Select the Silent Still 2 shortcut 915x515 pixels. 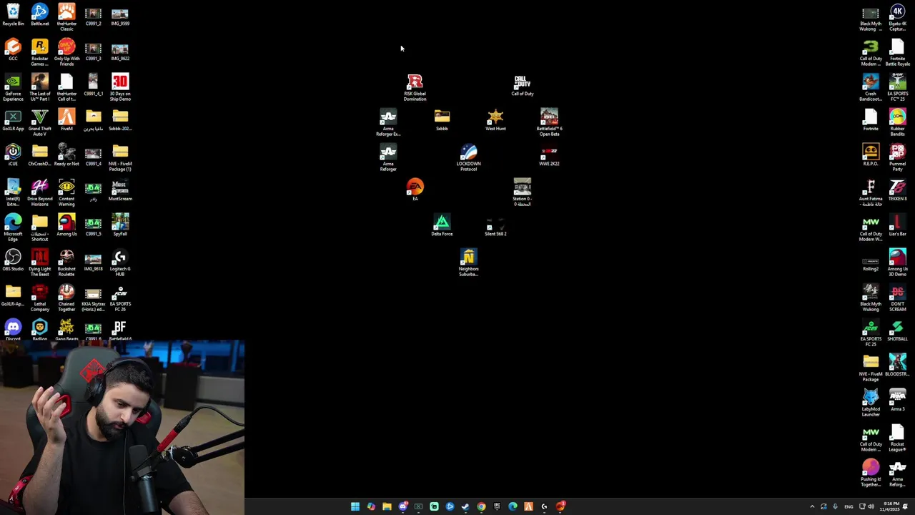[495, 225]
